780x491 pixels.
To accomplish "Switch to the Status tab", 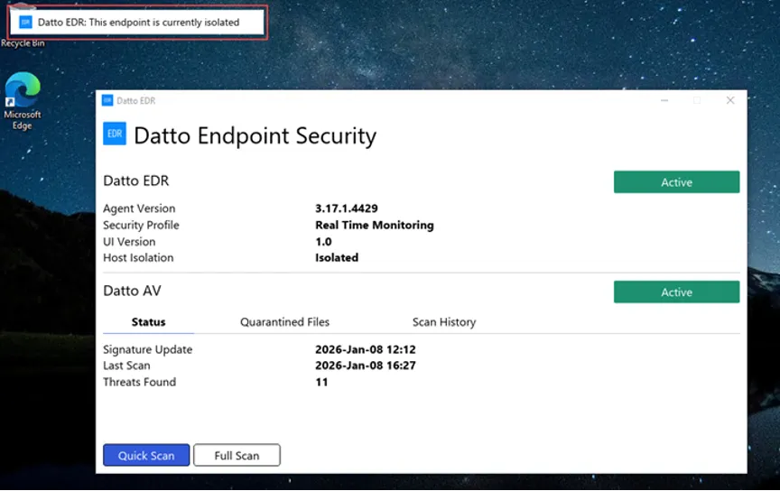I will pyautogui.click(x=148, y=322).
